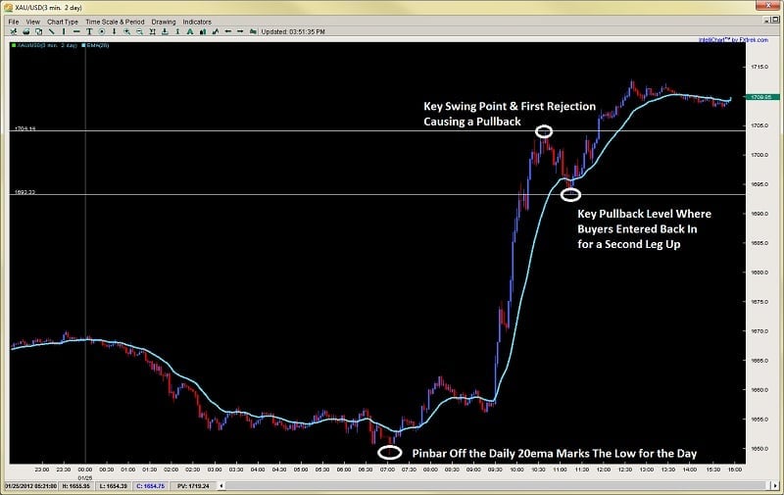This screenshot has width=784, height=495.
Task: Click the 'C: 1654.75' status field
Action: [151, 485]
